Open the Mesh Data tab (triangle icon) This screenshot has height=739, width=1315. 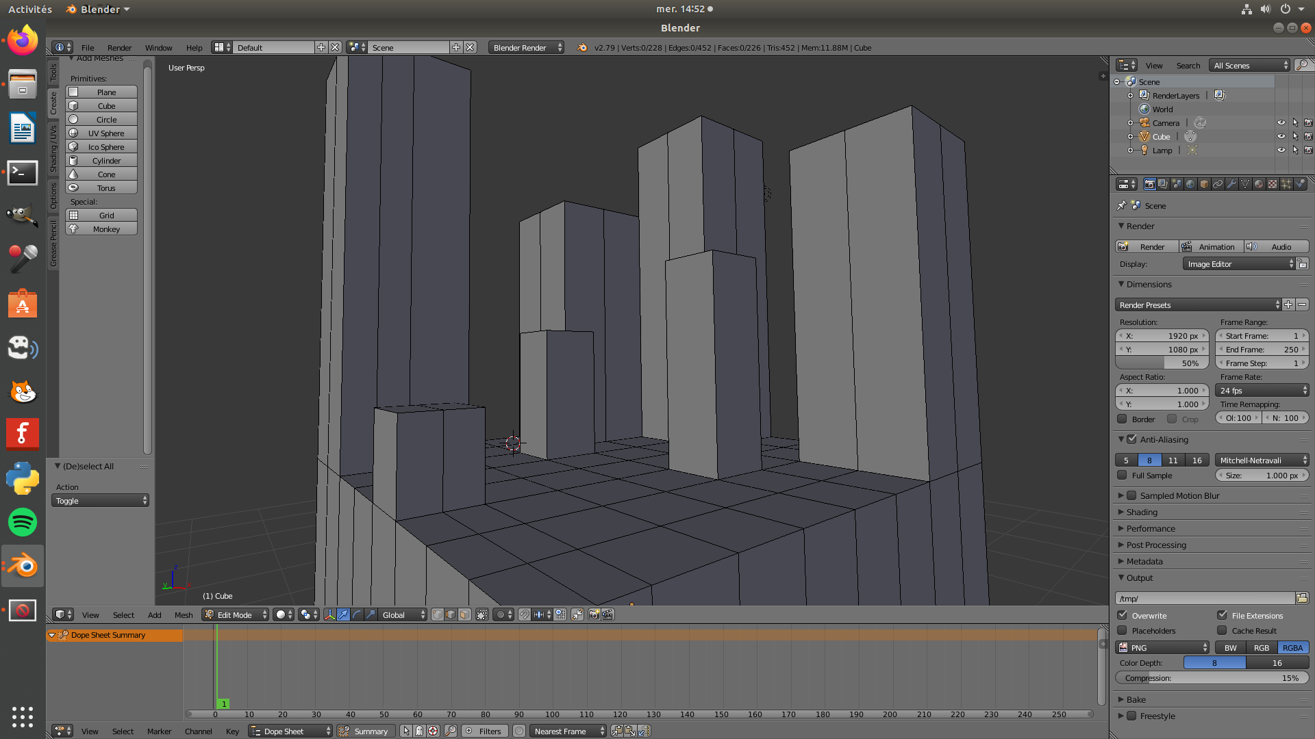coord(1245,184)
